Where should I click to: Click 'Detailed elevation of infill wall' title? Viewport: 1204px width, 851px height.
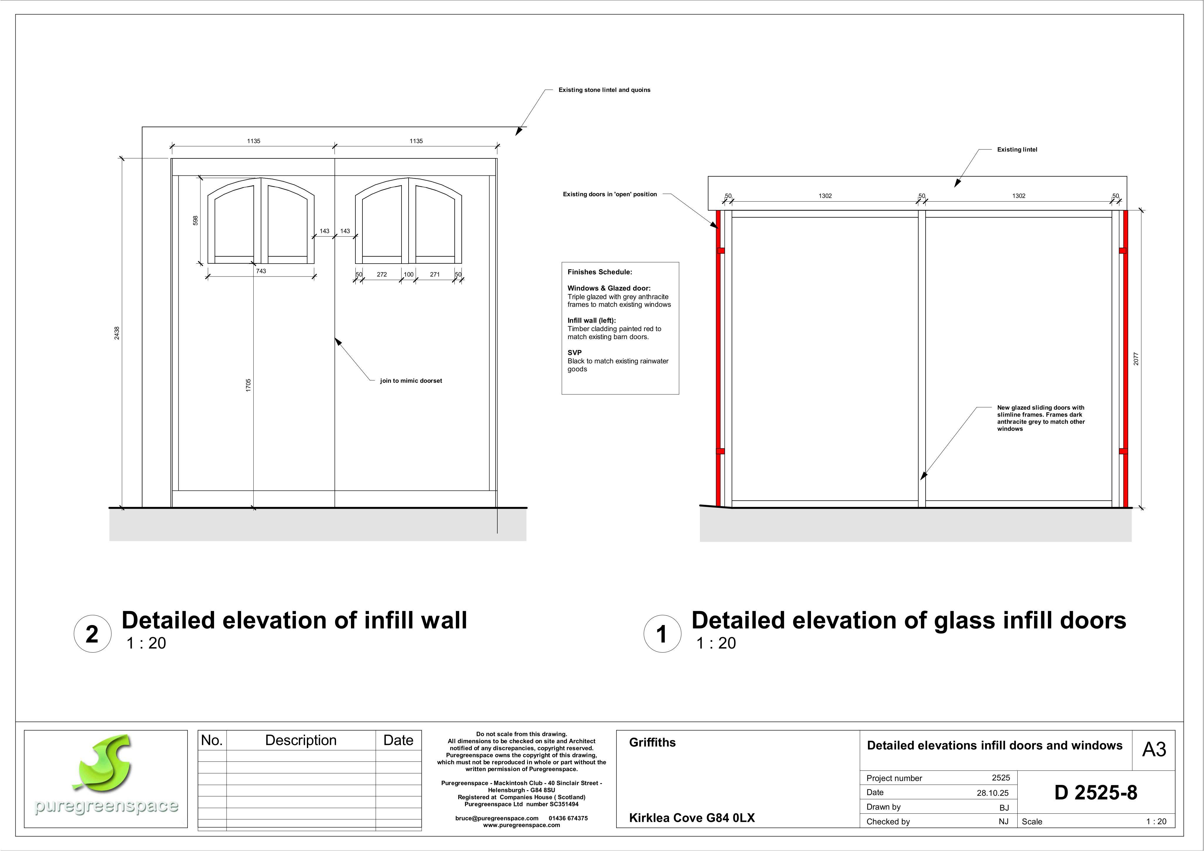294,620
